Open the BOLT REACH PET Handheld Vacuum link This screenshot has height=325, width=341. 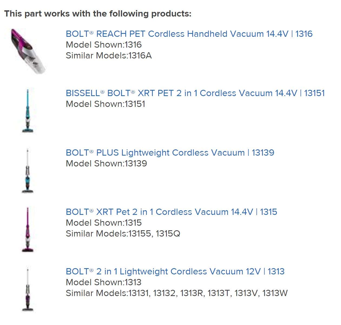pyautogui.click(x=189, y=34)
